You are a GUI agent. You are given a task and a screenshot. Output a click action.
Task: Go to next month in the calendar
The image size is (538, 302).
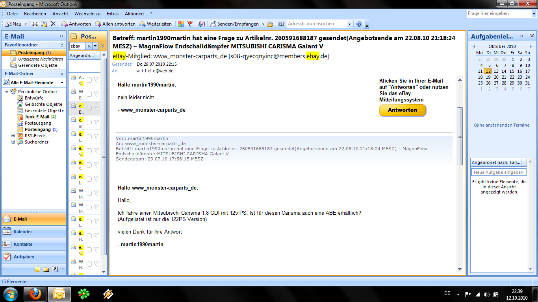(x=530, y=46)
